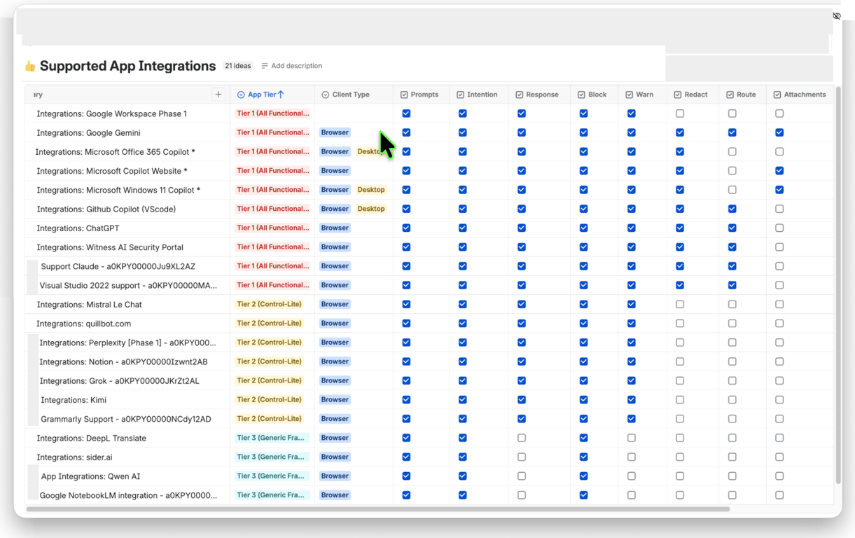Open Attachments column header menu

coord(801,95)
